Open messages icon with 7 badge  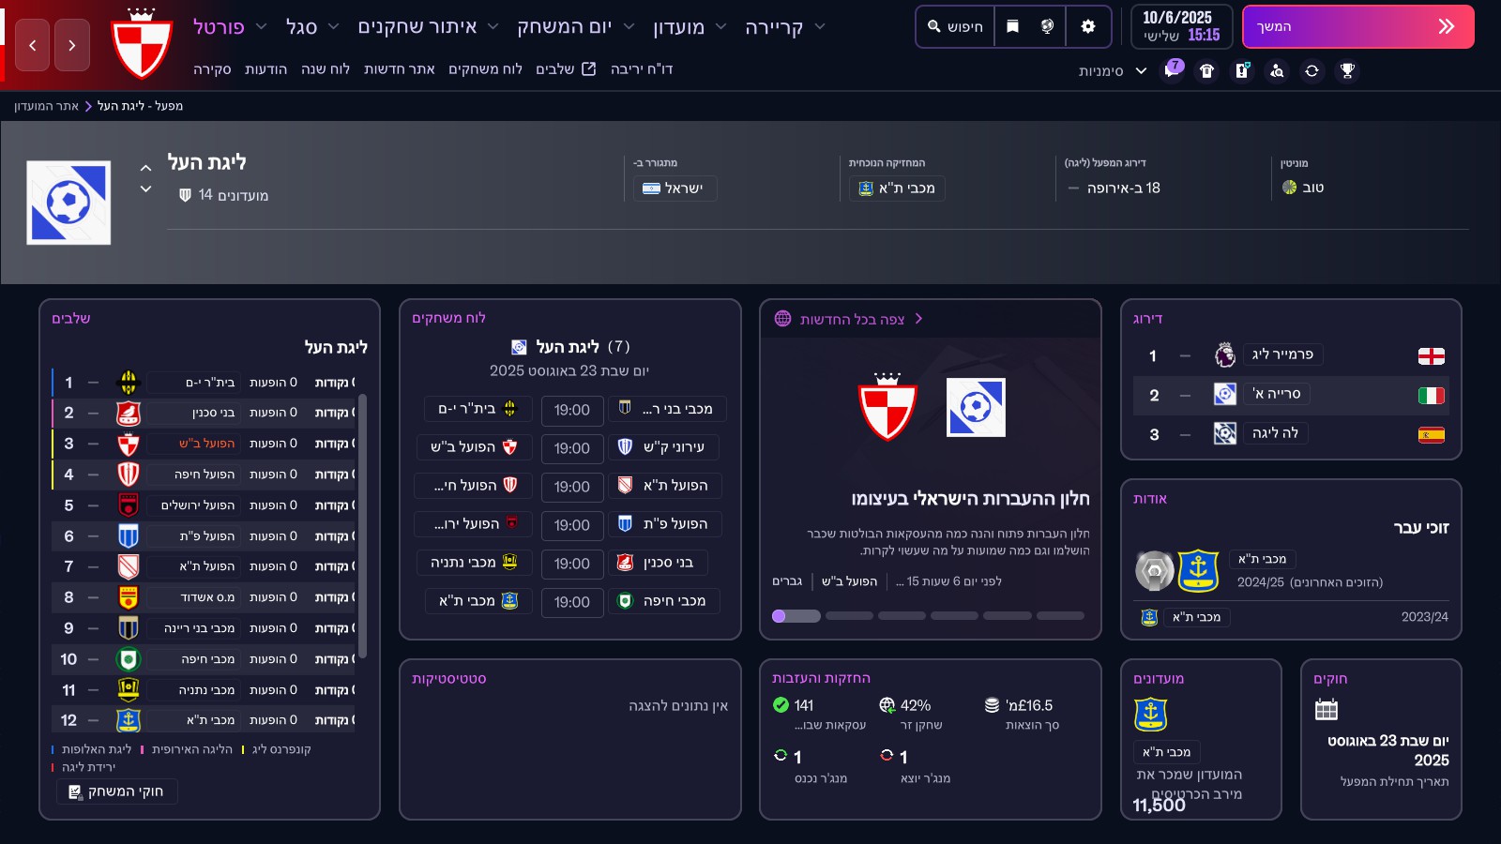(x=1172, y=70)
